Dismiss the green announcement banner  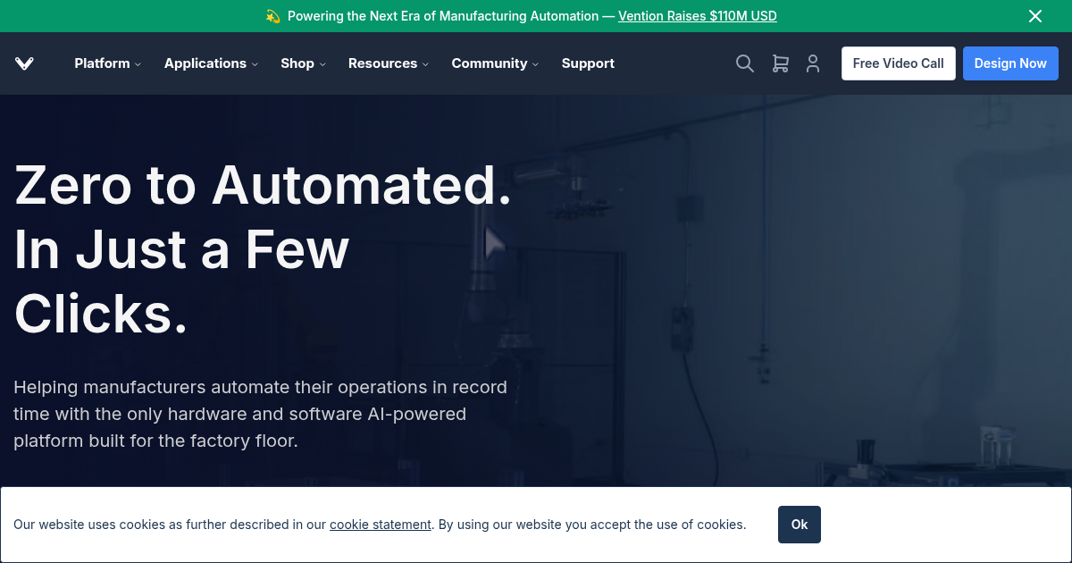pyautogui.click(x=1035, y=16)
